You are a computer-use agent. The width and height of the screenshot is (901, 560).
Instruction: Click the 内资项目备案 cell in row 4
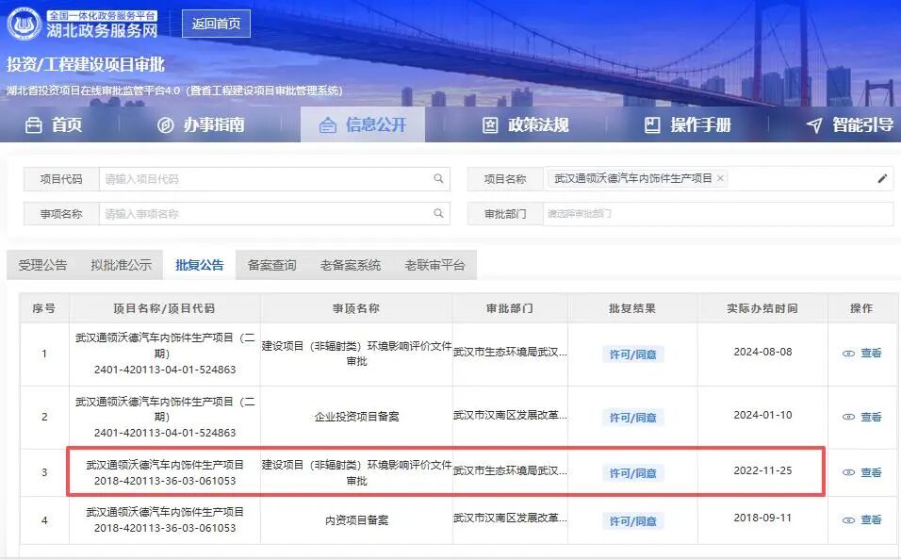click(356, 520)
